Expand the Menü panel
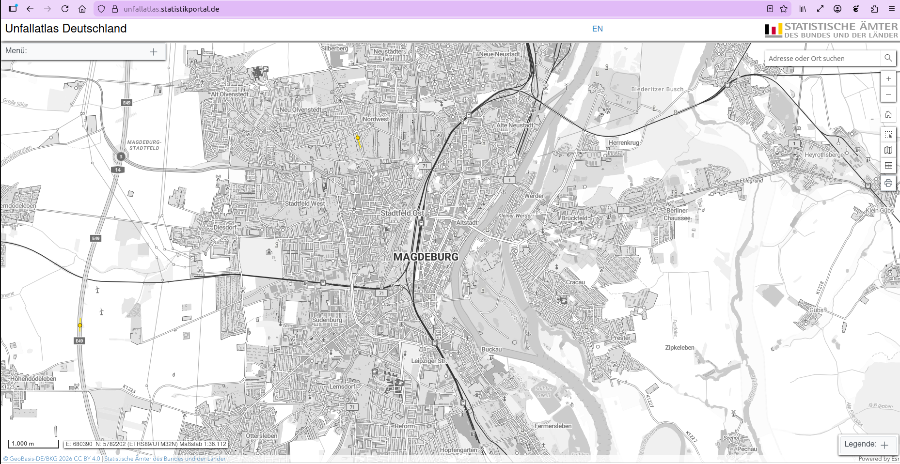This screenshot has width=900, height=464. 154,52
